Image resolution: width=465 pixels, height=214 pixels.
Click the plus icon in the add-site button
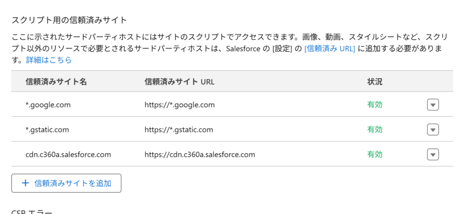pyautogui.click(x=25, y=183)
